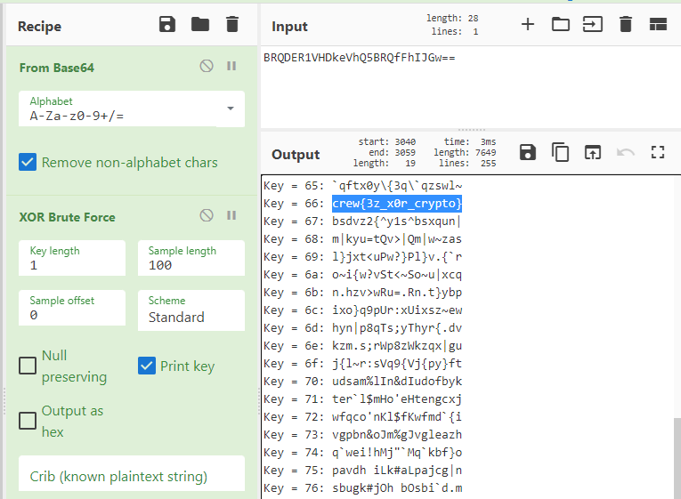Disable the From Base64 operation
Viewport: 681px width, 499px height.
tap(207, 66)
